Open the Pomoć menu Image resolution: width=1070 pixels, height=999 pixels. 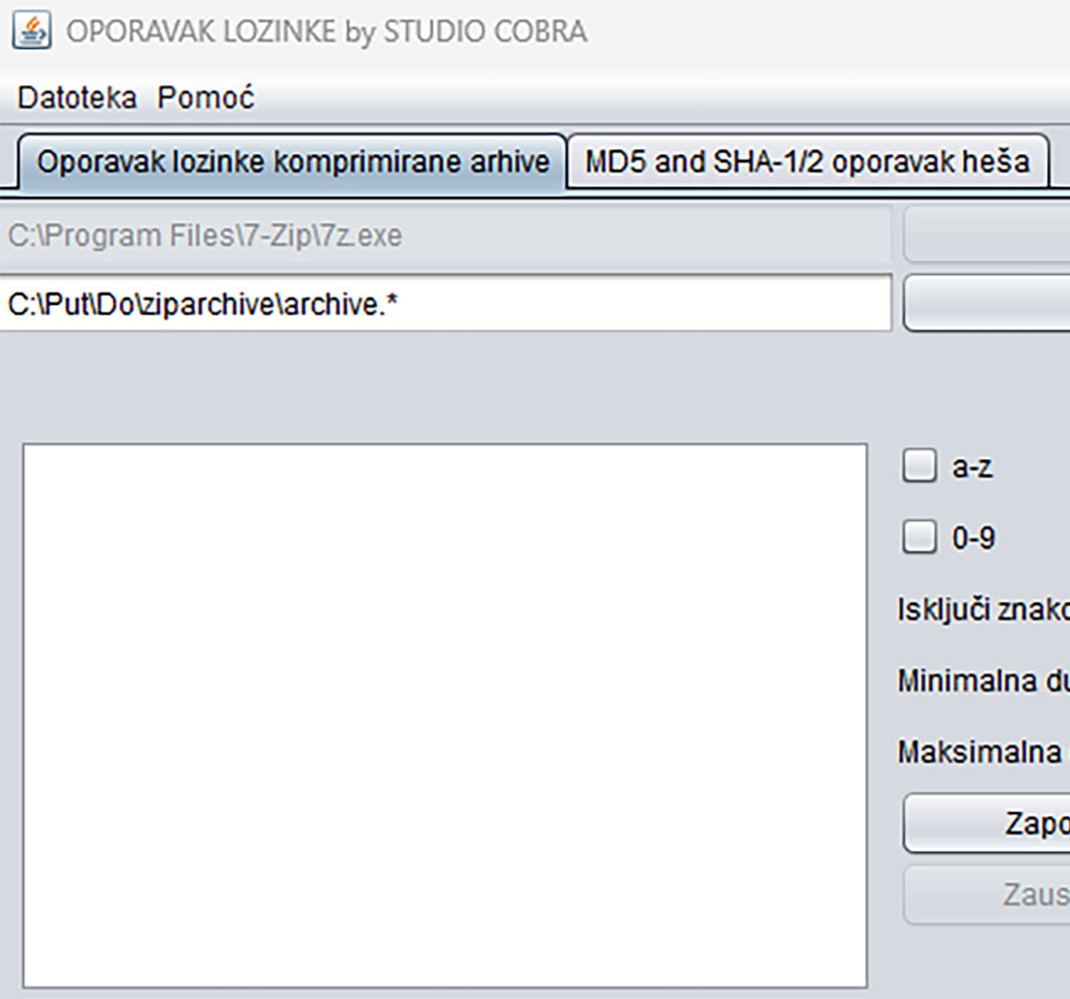206,98
